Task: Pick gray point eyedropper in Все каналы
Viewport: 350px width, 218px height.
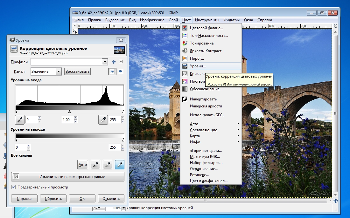Action: tap(108, 165)
